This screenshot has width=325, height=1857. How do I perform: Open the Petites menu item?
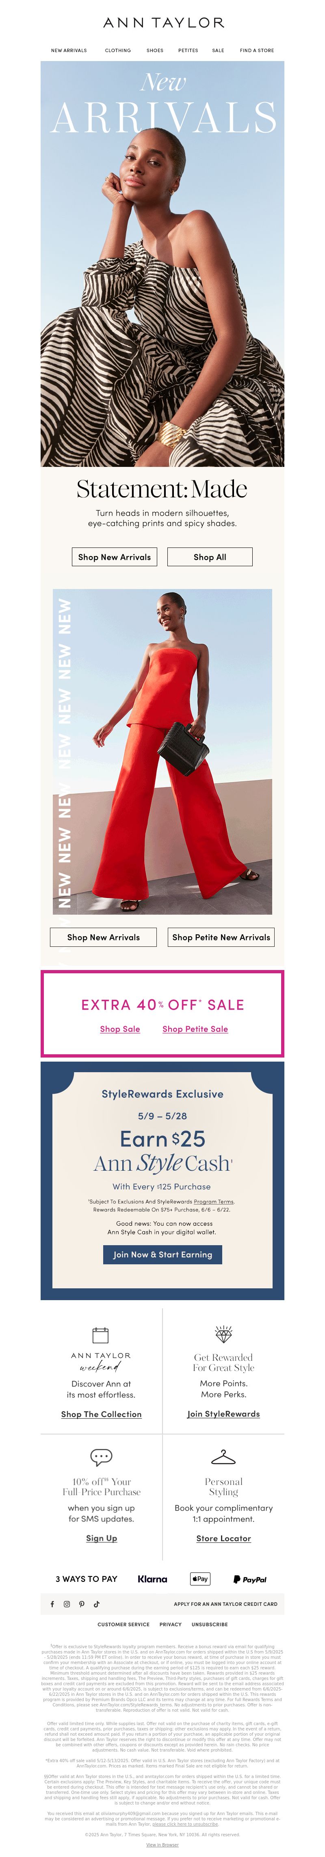pyautogui.click(x=188, y=50)
